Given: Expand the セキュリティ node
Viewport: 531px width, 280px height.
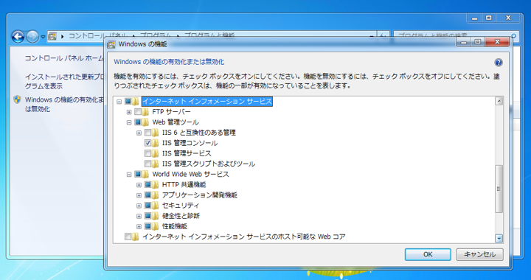Looking at the screenshot, I should 139,206.
